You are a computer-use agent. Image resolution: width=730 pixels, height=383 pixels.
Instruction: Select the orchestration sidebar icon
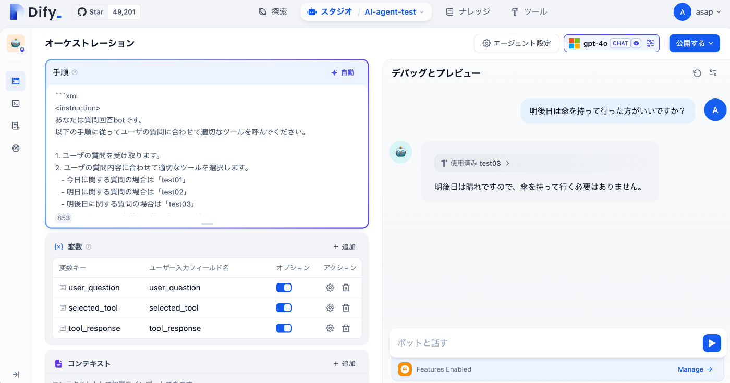pos(16,81)
